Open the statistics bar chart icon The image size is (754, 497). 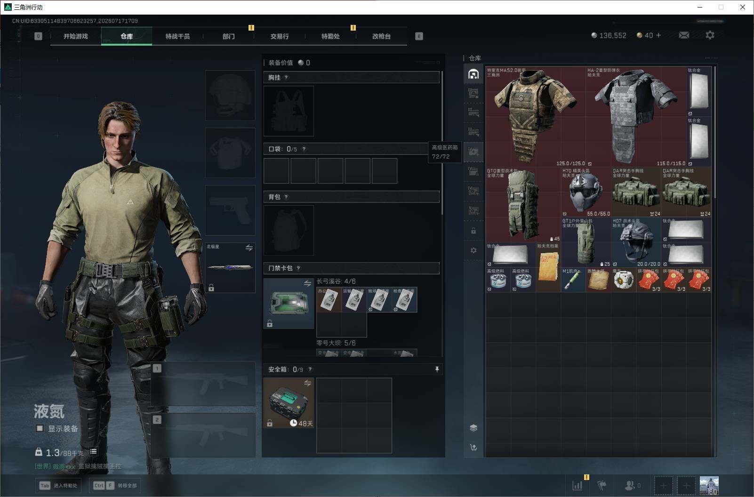coord(577,485)
